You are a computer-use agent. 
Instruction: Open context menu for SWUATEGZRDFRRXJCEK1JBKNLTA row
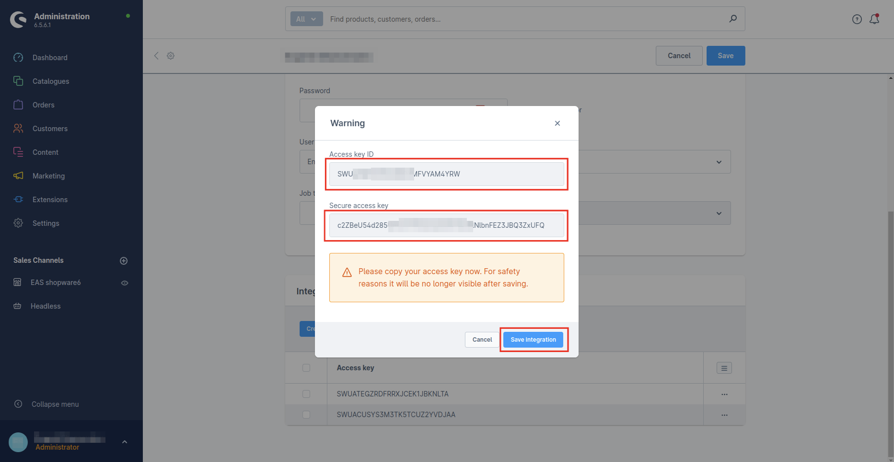coord(724,394)
